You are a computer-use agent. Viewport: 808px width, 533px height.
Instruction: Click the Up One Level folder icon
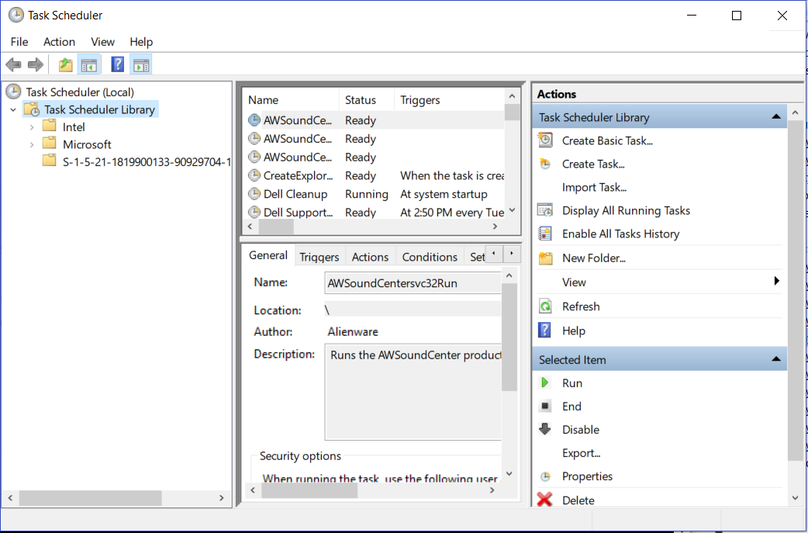coord(66,65)
